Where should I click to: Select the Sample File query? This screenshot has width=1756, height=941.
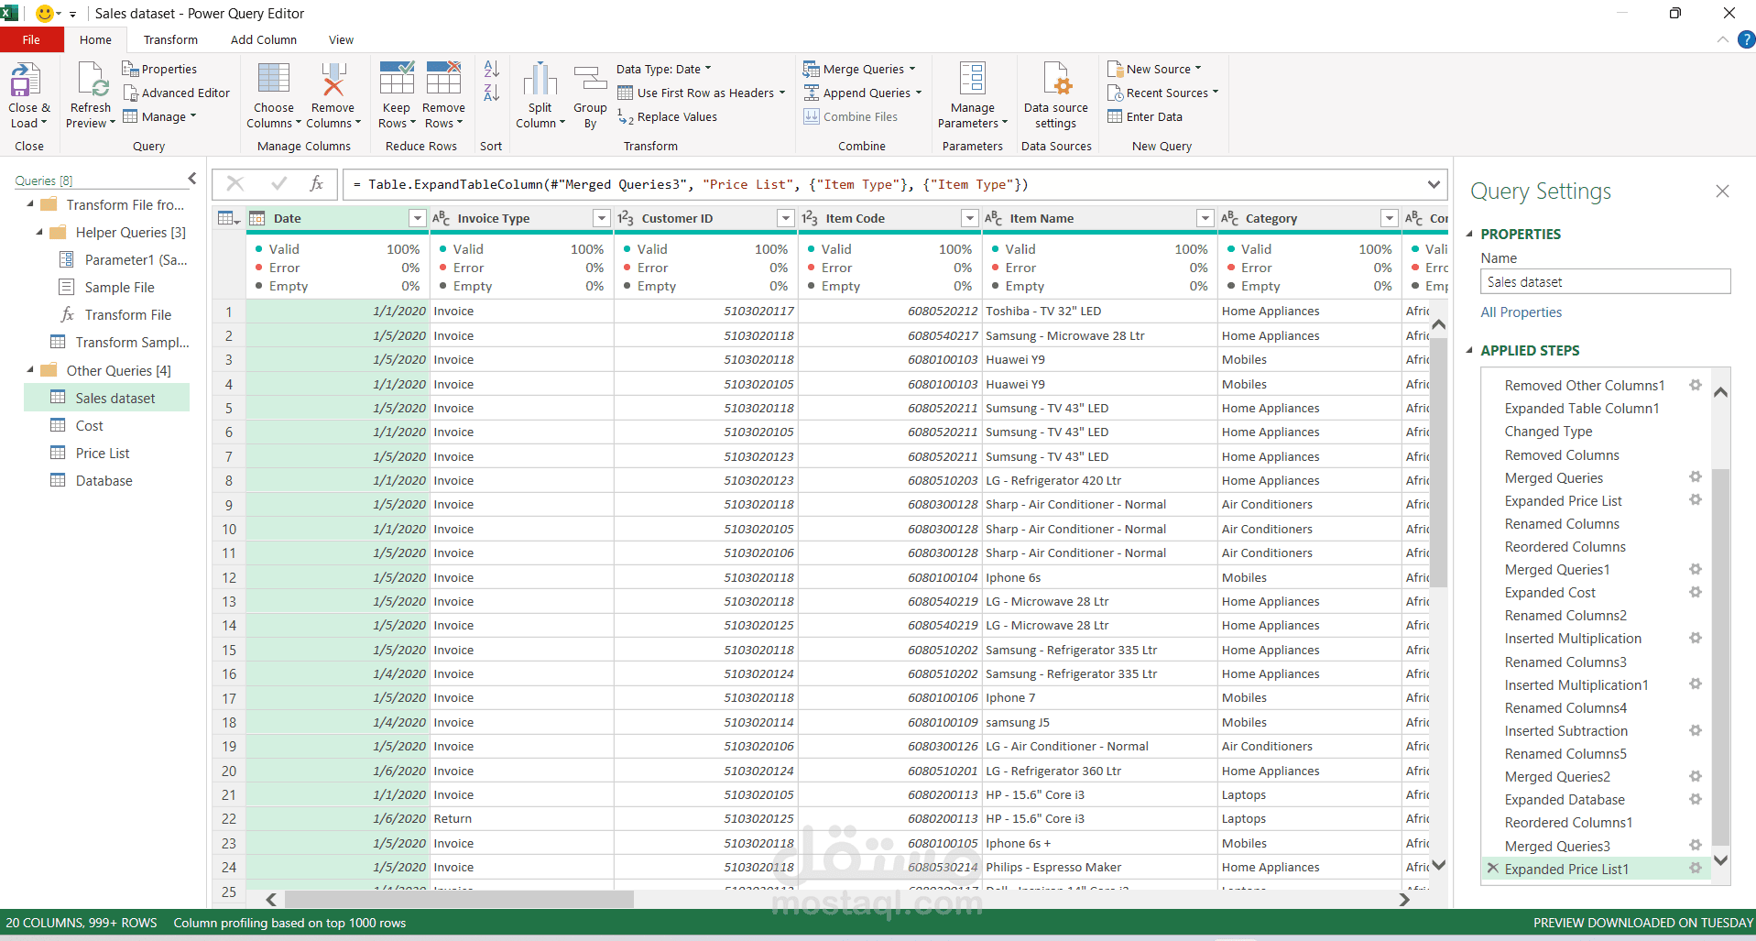120,287
